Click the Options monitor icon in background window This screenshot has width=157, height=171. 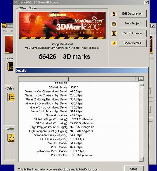[x=11, y=138]
